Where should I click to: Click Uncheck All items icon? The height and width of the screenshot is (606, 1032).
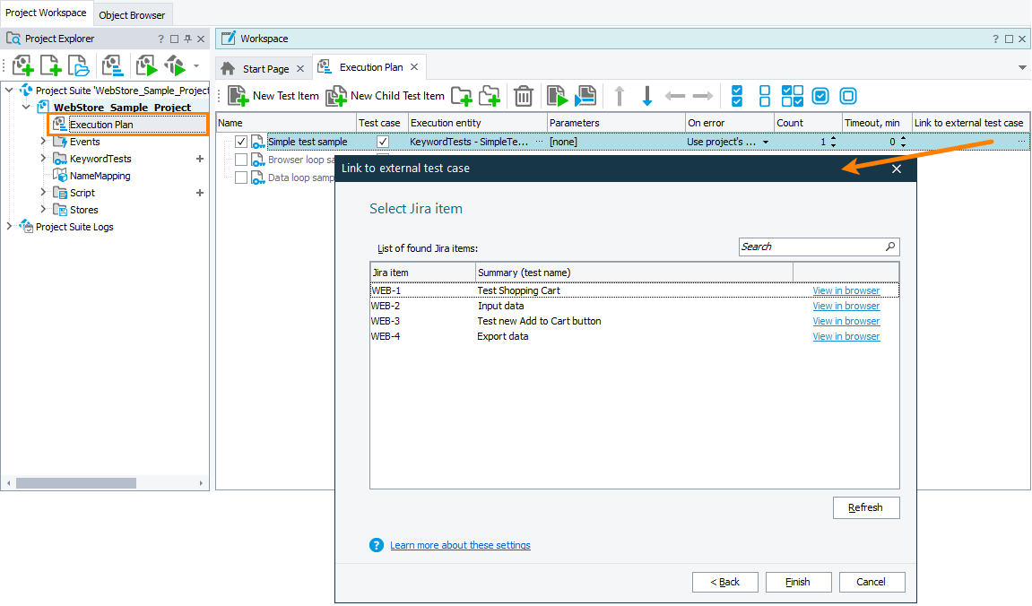pos(764,96)
